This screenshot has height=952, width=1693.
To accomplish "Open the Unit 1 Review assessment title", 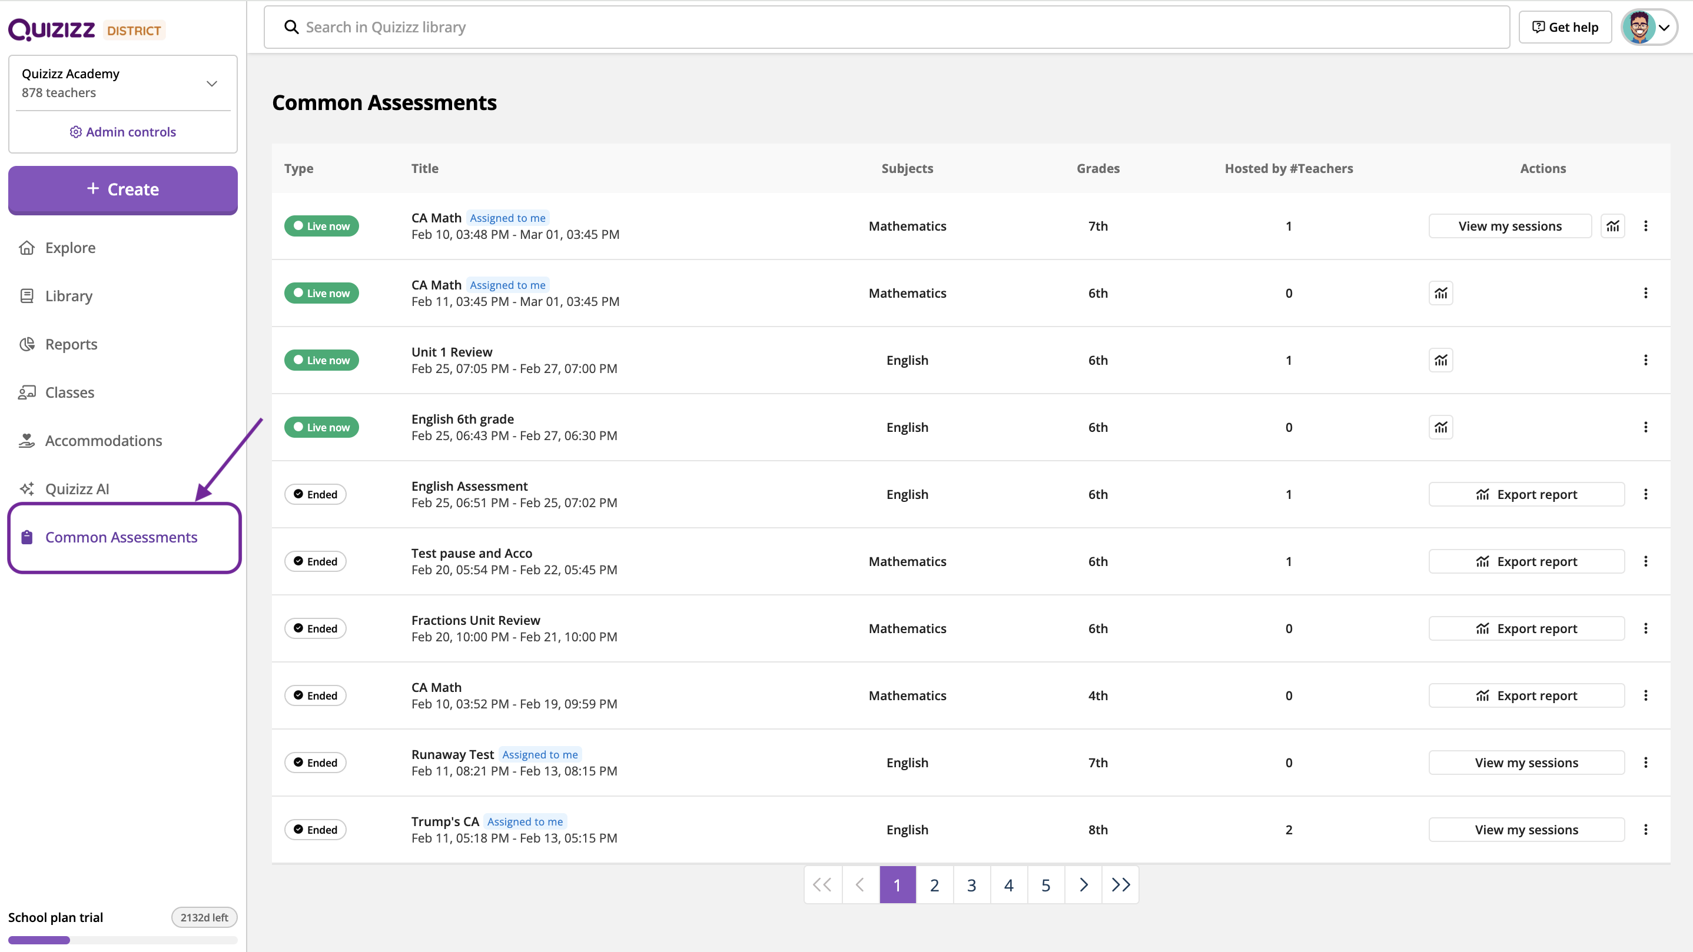I will pyautogui.click(x=452, y=352).
